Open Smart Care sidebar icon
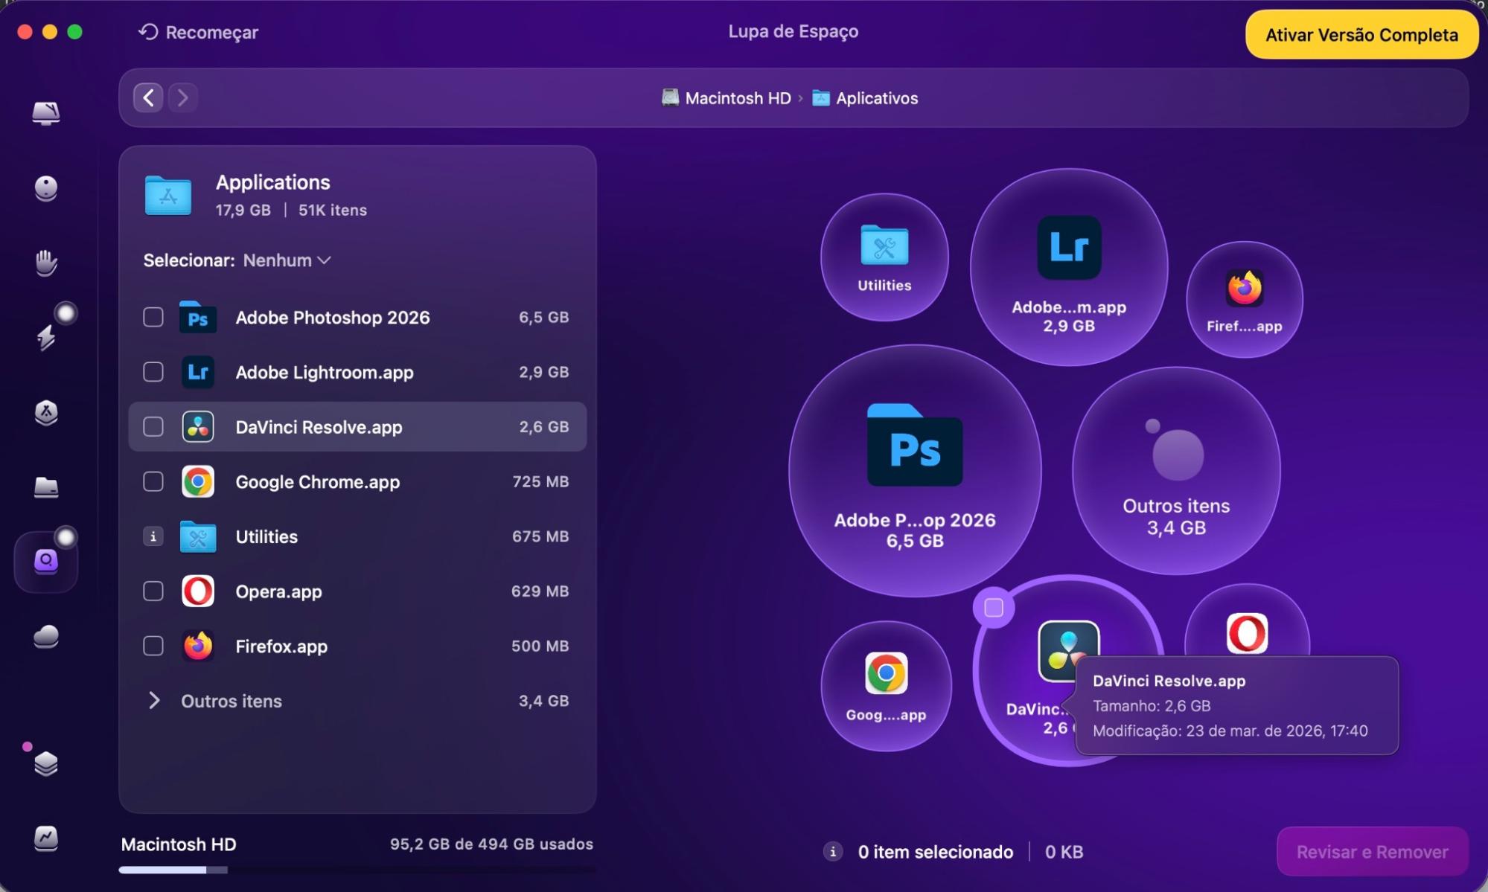The image size is (1488, 892). [x=46, y=113]
